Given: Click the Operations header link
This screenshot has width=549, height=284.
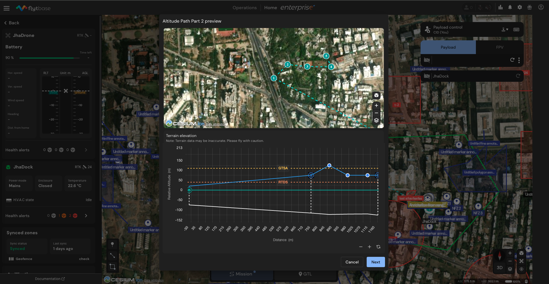Looking at the screenshot, I should pos(245,8).
